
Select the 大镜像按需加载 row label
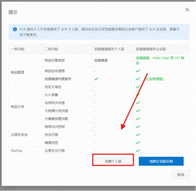(x=56, y=119)
